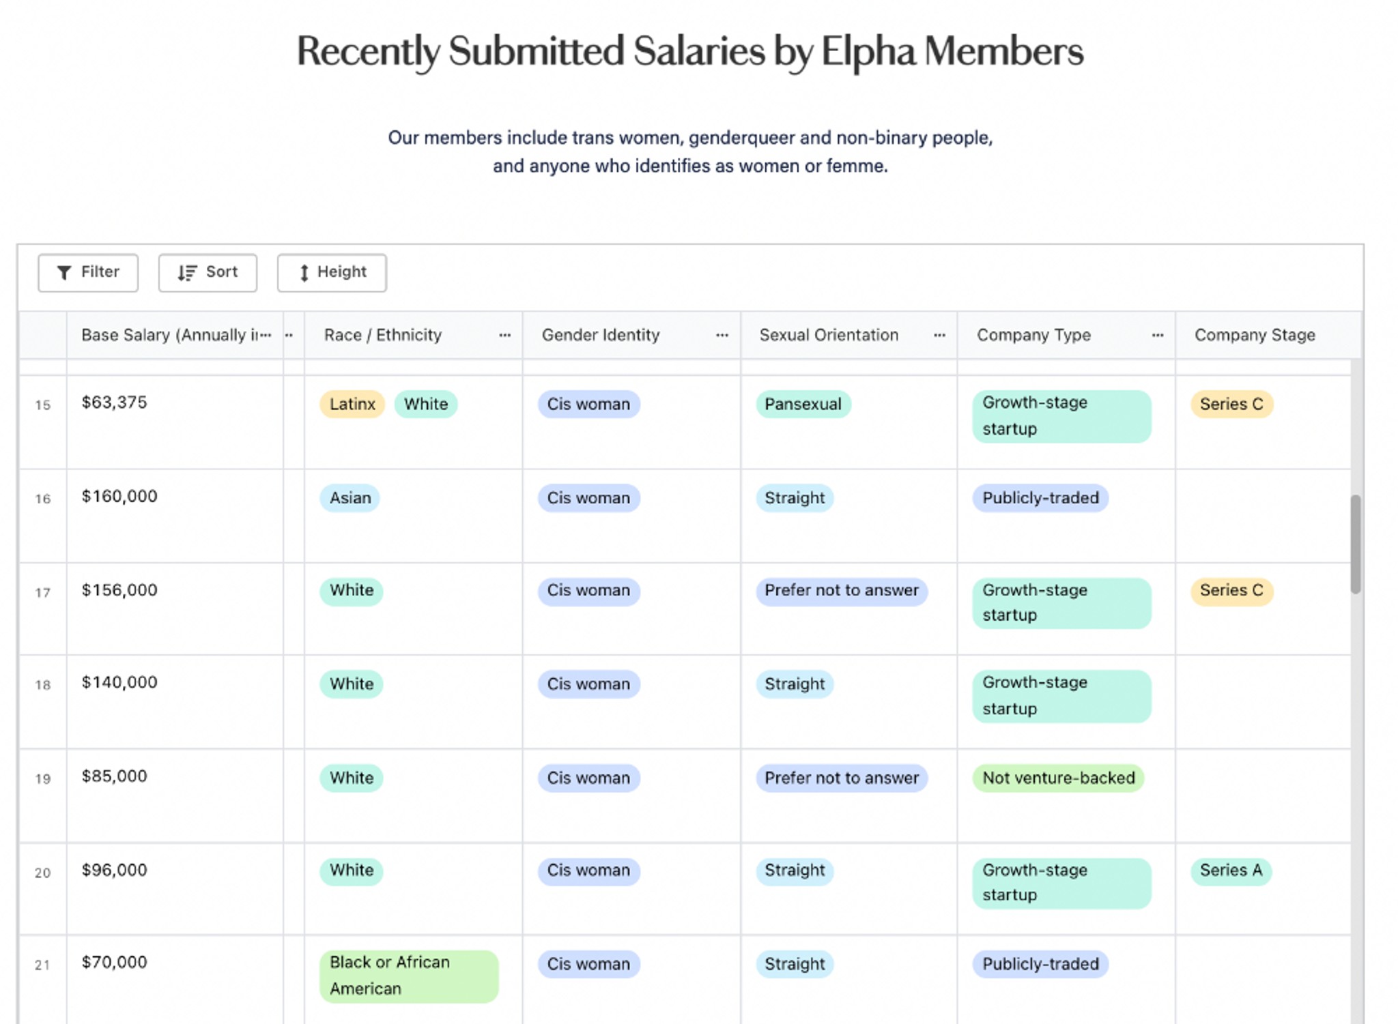Screen dimensions: 1398x1024
Task: Click Series A tag in row 20
Action: tap(1231, 871)
